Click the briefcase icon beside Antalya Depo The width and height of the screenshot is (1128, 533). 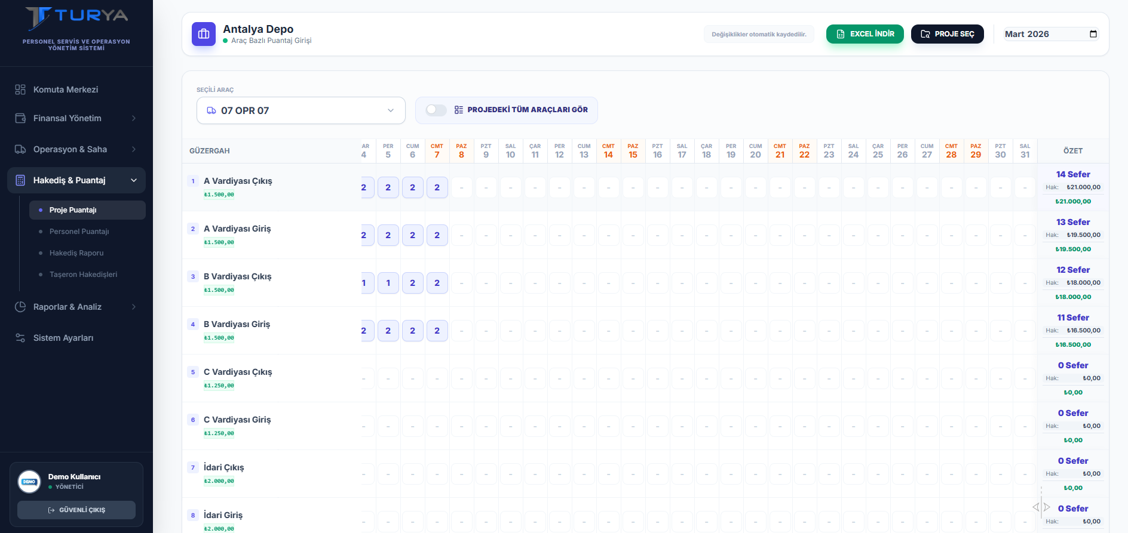click(204, 34)
